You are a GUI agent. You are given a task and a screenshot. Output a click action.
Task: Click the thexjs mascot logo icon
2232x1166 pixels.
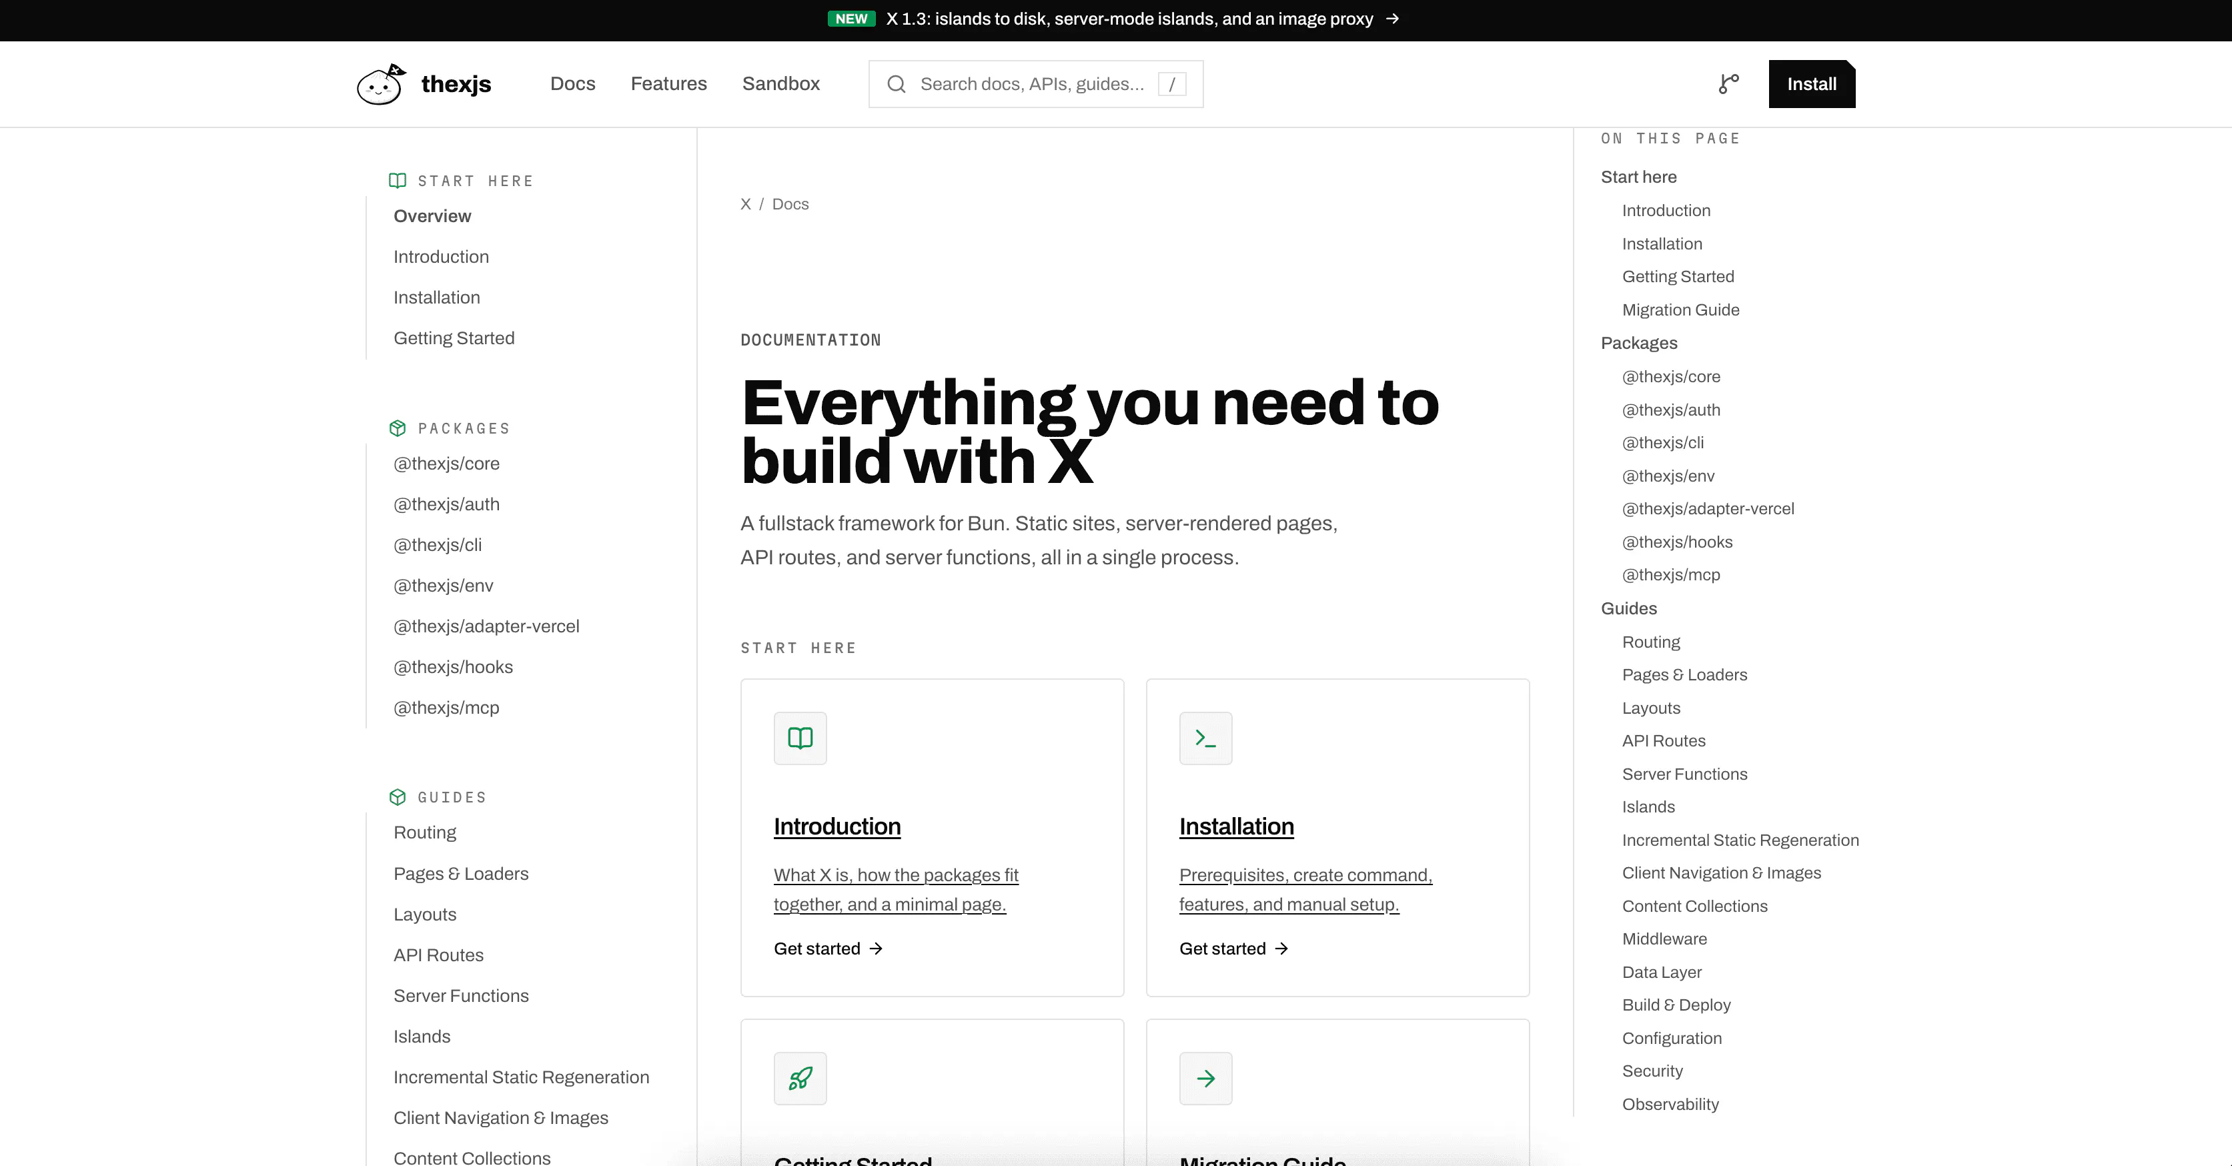(x=382, y=84)
